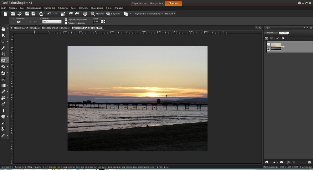This screenshot has height=170, width=313.
Task: Uncheck 'Обрезка изображения' checkbox
Action: (66, 19)
